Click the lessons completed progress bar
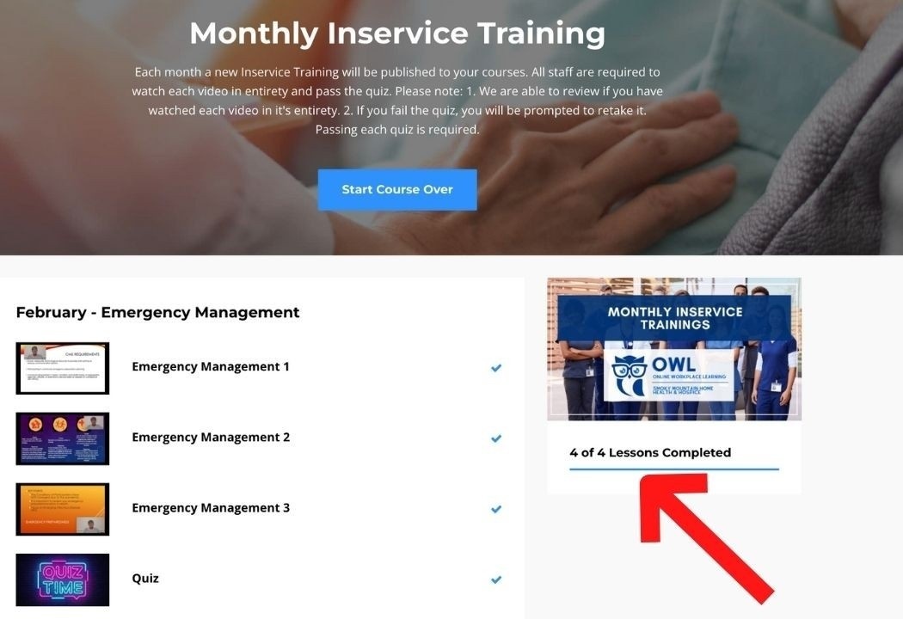903x619 pixels. coord(673,469)
